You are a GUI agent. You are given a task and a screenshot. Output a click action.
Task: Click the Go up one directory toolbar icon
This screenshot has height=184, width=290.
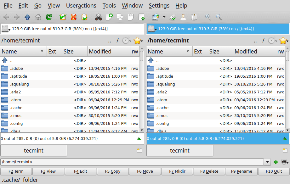point(27,17)
